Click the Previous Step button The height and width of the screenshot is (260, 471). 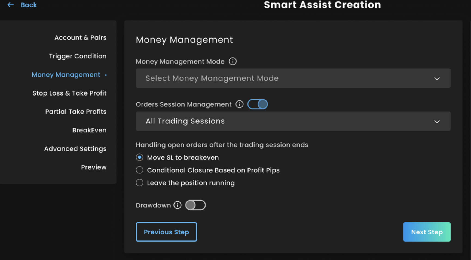pos(166,232)
